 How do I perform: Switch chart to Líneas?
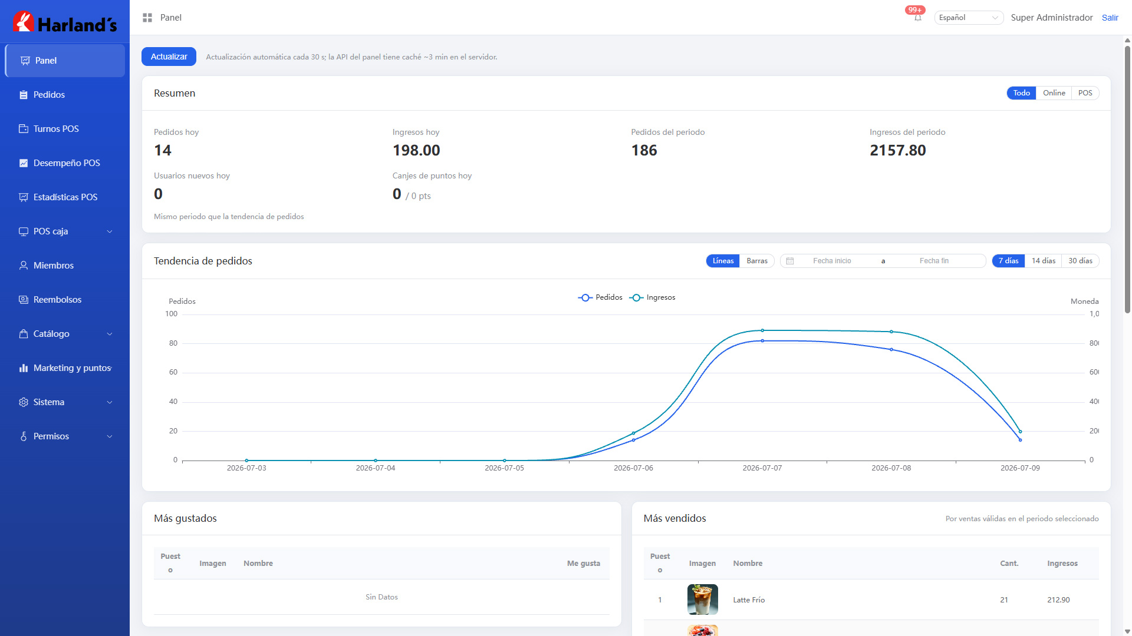(x=723, y=261)
